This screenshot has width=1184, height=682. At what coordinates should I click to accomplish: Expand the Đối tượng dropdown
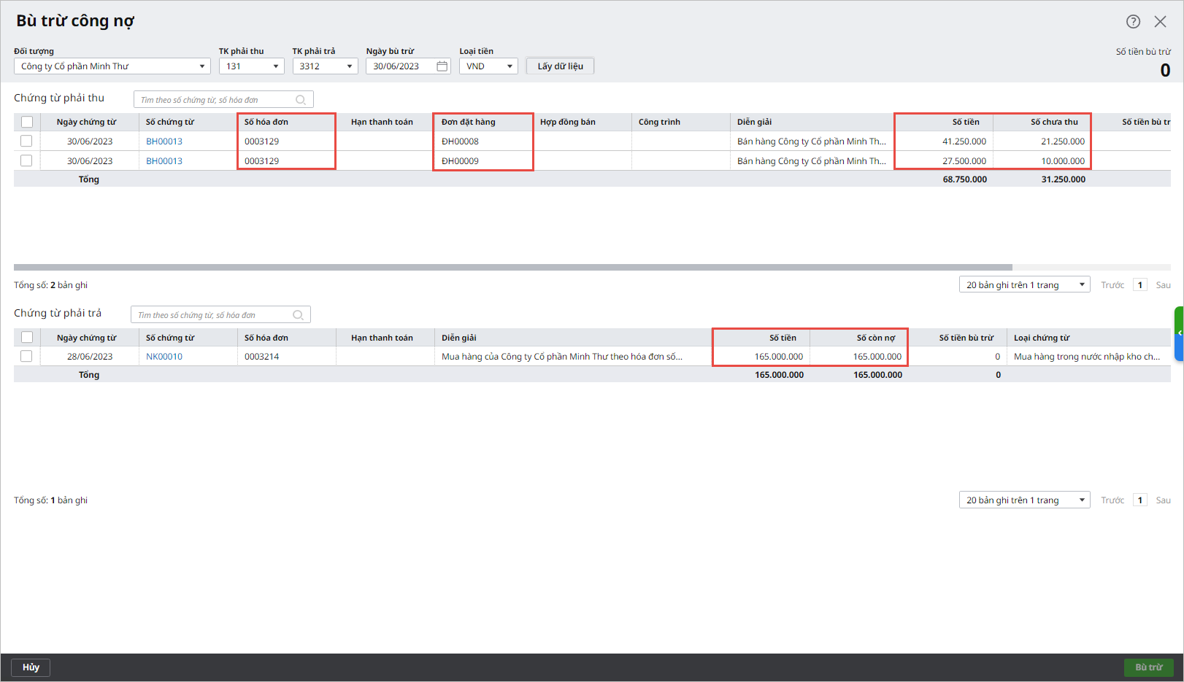202,66
